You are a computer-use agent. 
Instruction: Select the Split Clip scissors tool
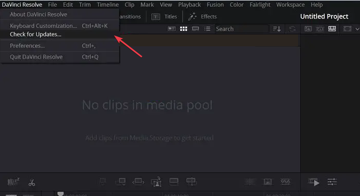click(x=32, y=182)
